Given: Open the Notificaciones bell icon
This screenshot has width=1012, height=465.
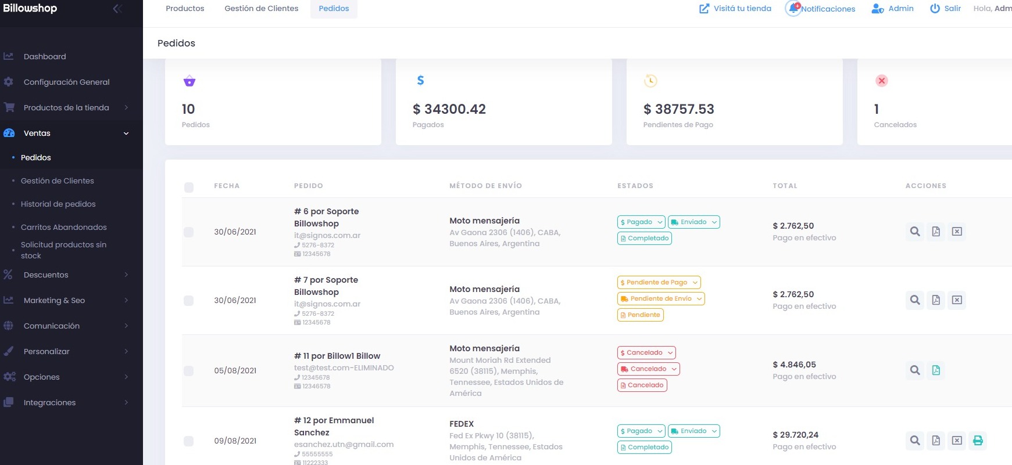Looking at the screenshot, I should 794,8.
